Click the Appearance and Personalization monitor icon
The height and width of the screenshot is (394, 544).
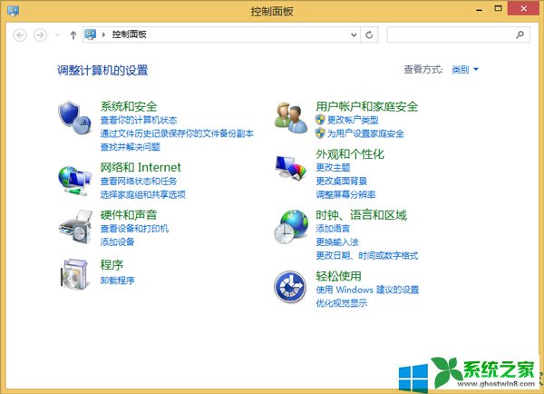[x=292, y=169]
